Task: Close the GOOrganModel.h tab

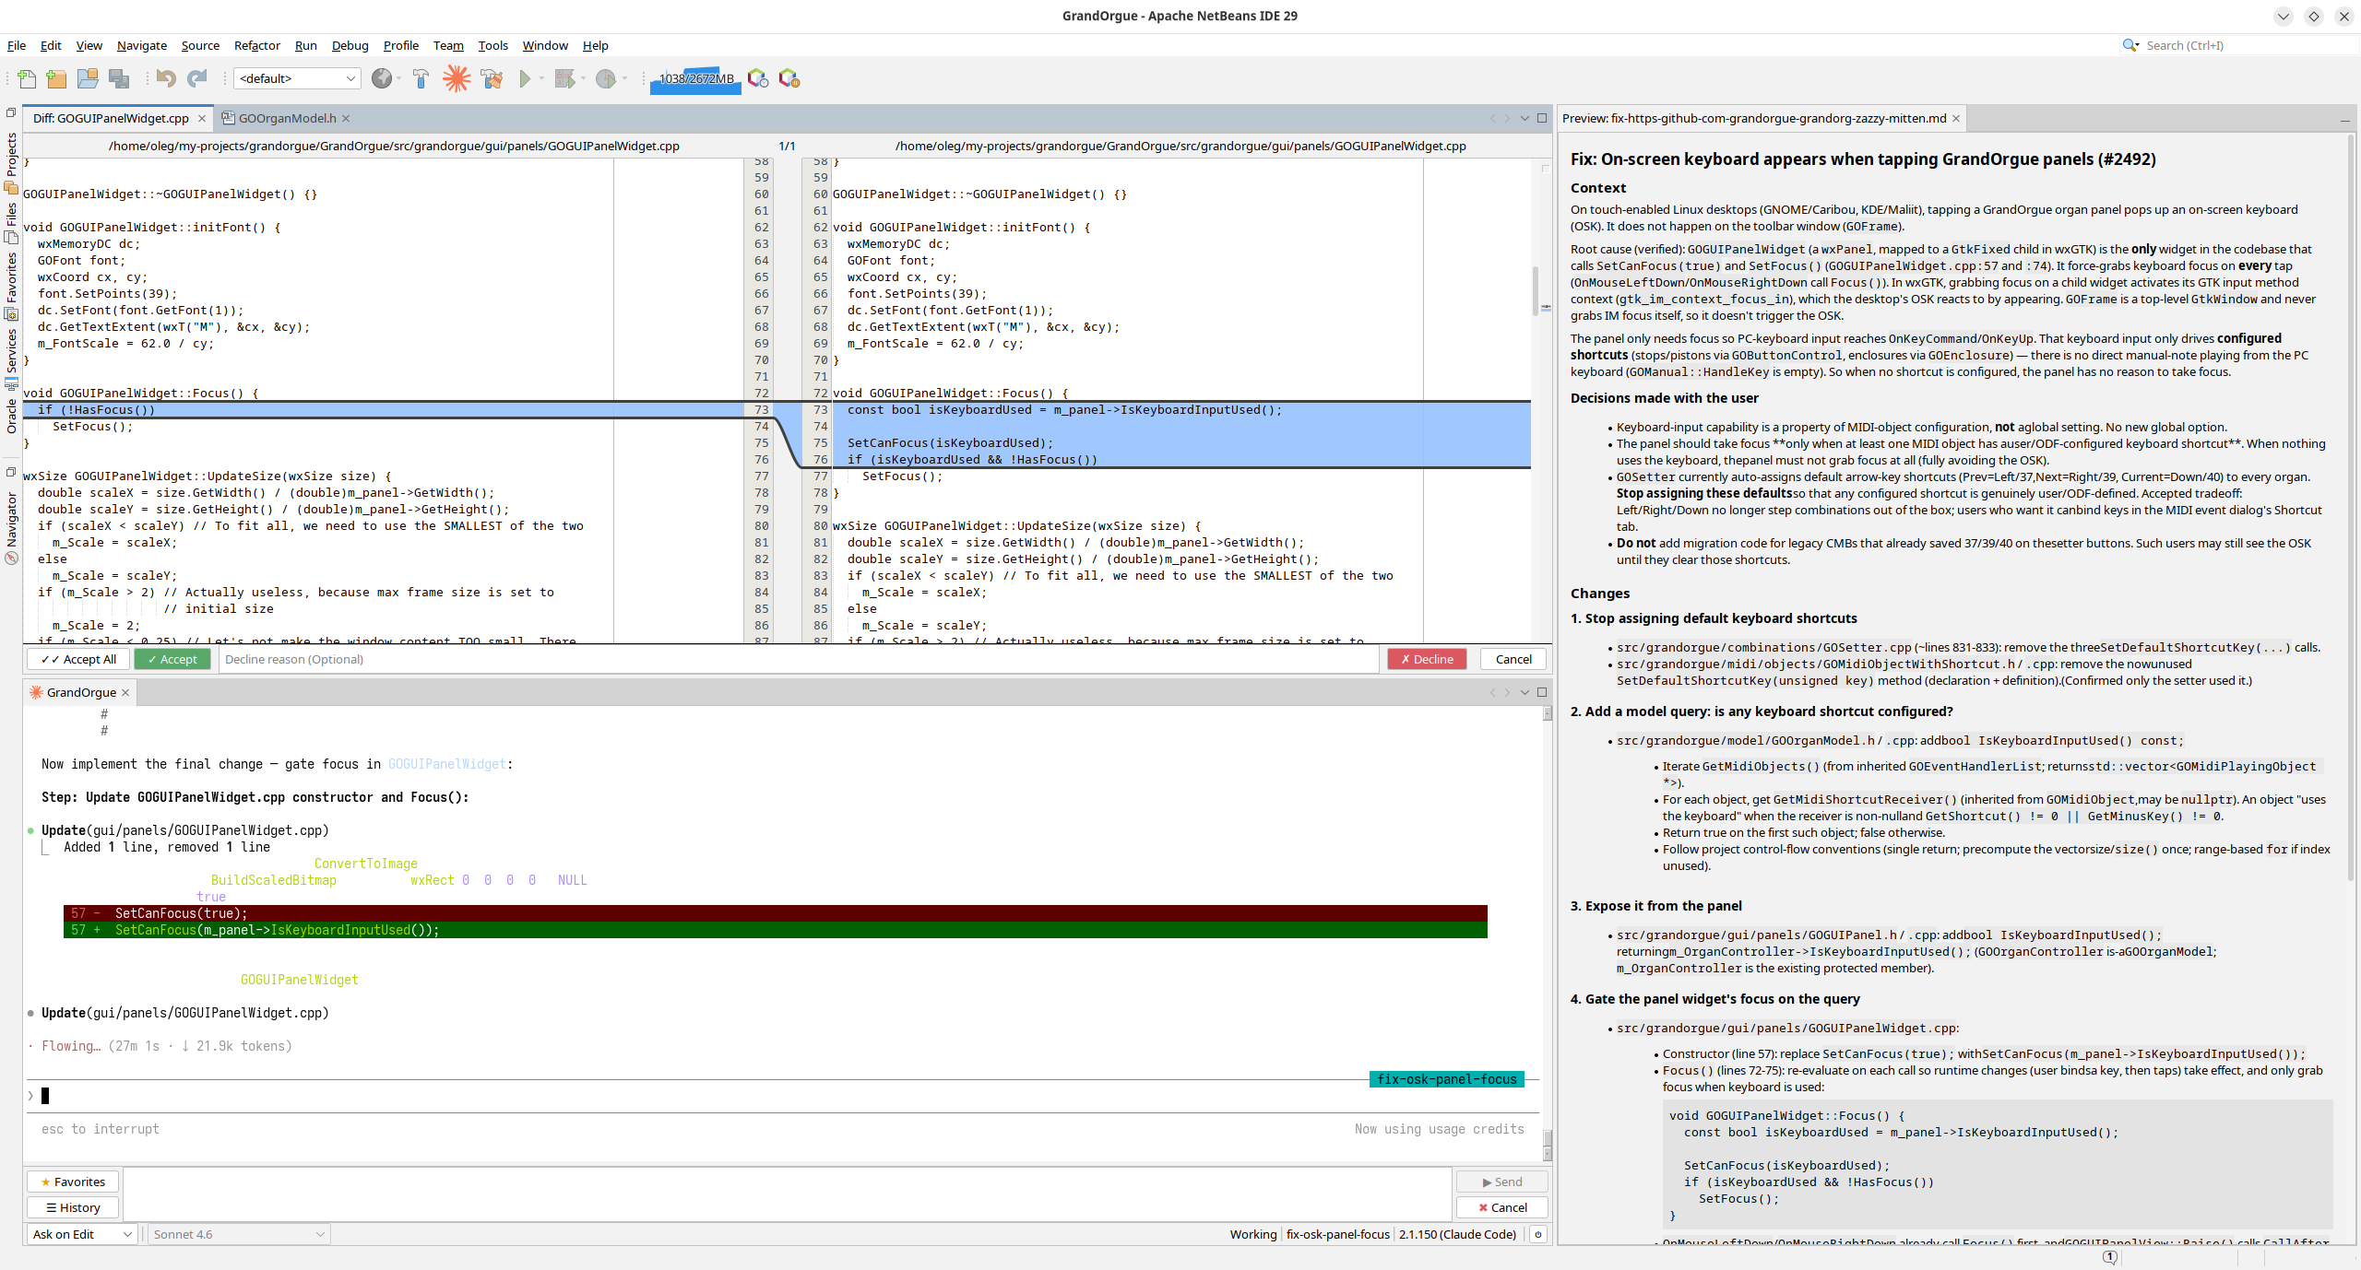Action: (x=346, y=119)
